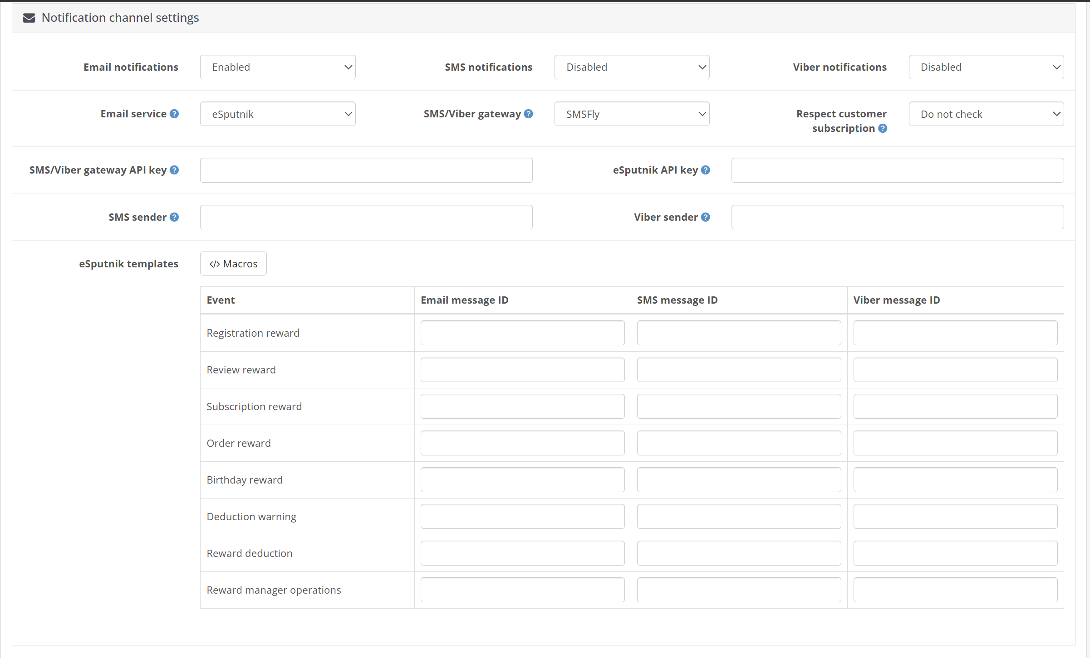1090x658 pixels.
Task: Click the SMS/Viber gateway API key help icon
Action: (174, 170)
